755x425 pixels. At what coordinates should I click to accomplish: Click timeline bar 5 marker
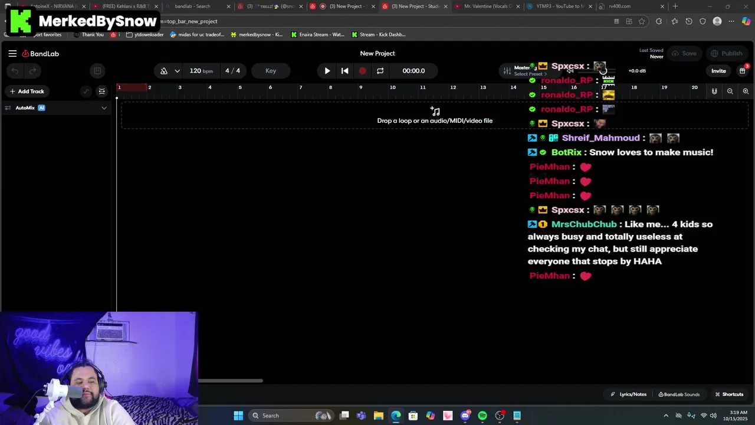point(240,87)
